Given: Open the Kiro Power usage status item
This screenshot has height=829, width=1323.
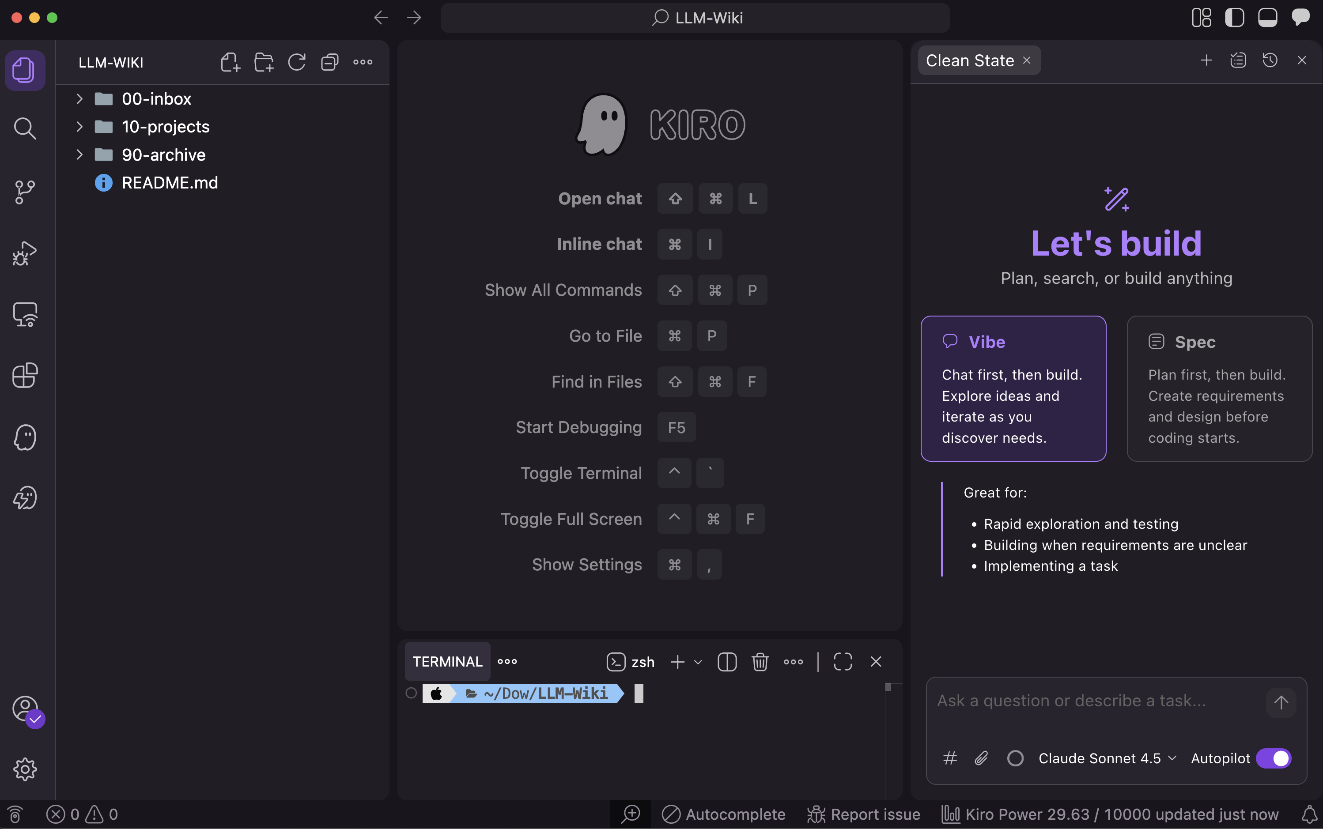Looking at the screenshot, I should coord(1110,814).
